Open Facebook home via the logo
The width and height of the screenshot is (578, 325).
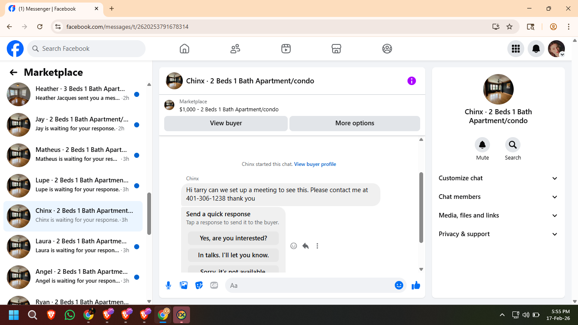pos(15,49)
